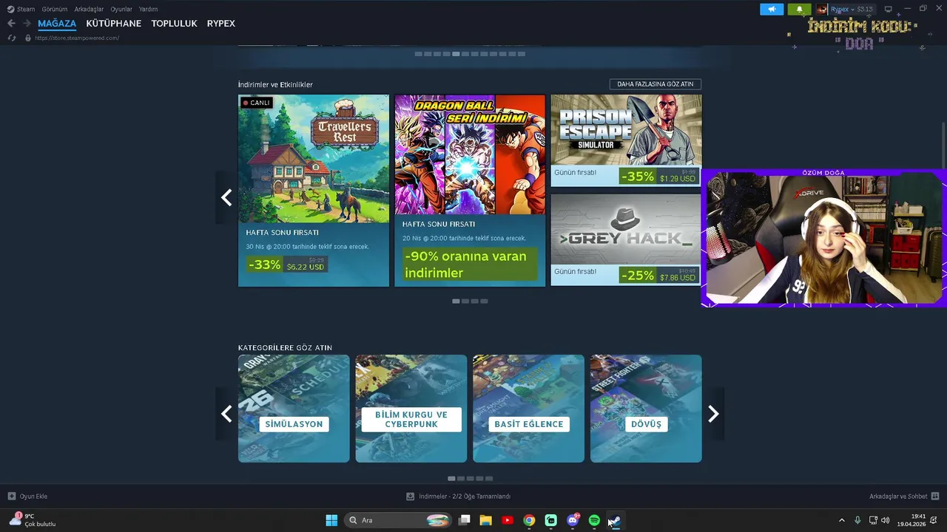Image resolution: width=947 pixels, height=532 pixels.
Task: Switch to the TOPLULUK tab
Action: (174, 24)
